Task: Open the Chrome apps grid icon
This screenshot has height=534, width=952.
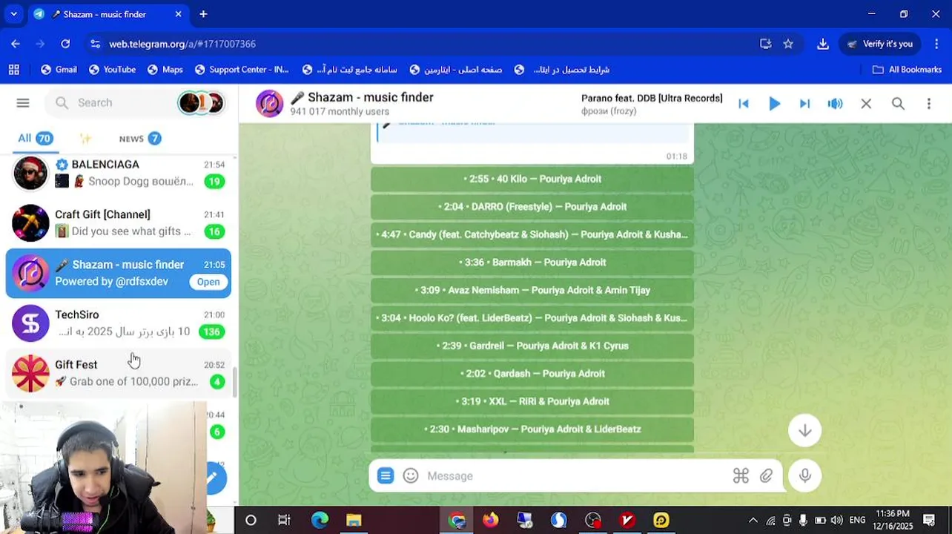Action: (13, 70)
